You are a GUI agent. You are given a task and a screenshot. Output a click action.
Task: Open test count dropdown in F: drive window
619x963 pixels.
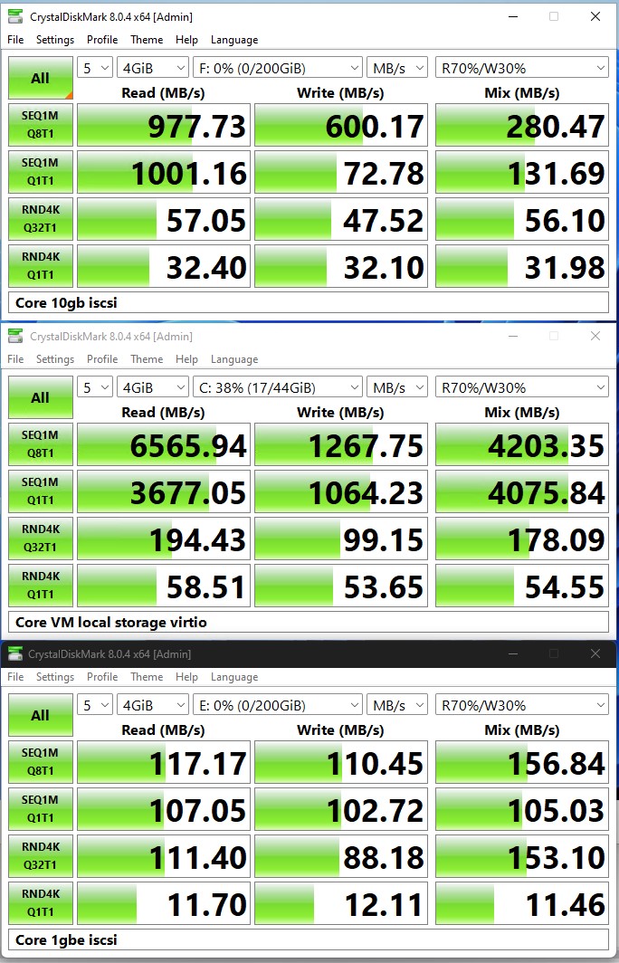(94, 68)
